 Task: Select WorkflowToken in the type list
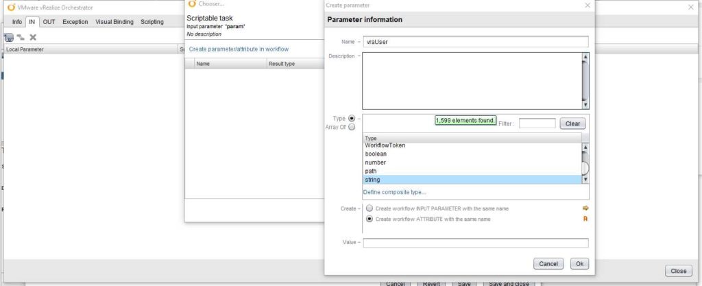tap(472, 145)
